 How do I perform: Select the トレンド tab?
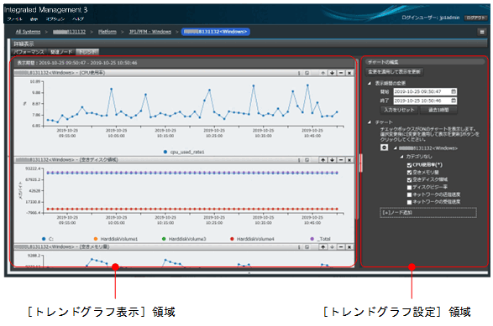pyautogui.click(x=87, y=52)
